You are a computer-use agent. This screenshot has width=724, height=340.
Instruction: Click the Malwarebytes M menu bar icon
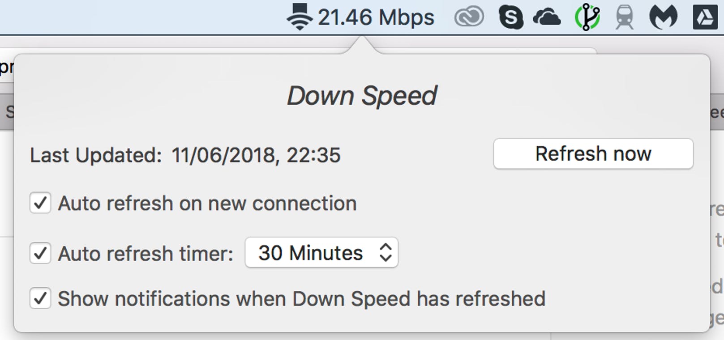click(663, 17)
